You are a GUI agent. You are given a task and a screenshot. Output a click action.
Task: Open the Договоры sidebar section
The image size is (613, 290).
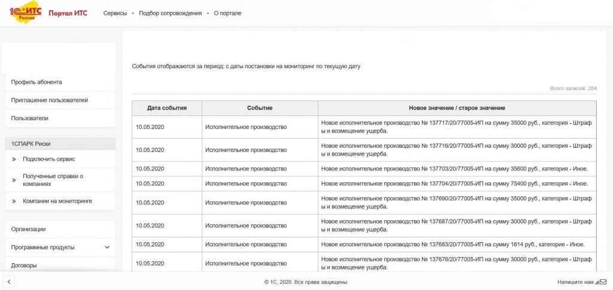point(24,265)
